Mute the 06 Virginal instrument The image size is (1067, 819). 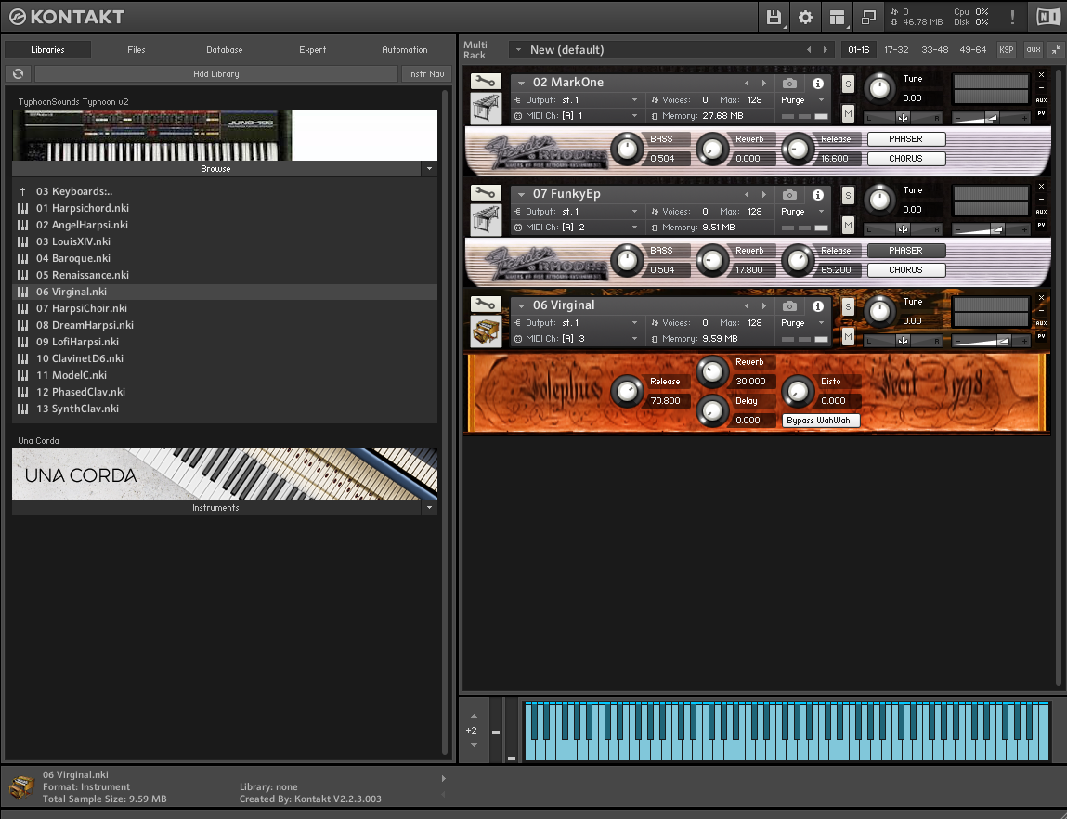[x=848, y=337]
